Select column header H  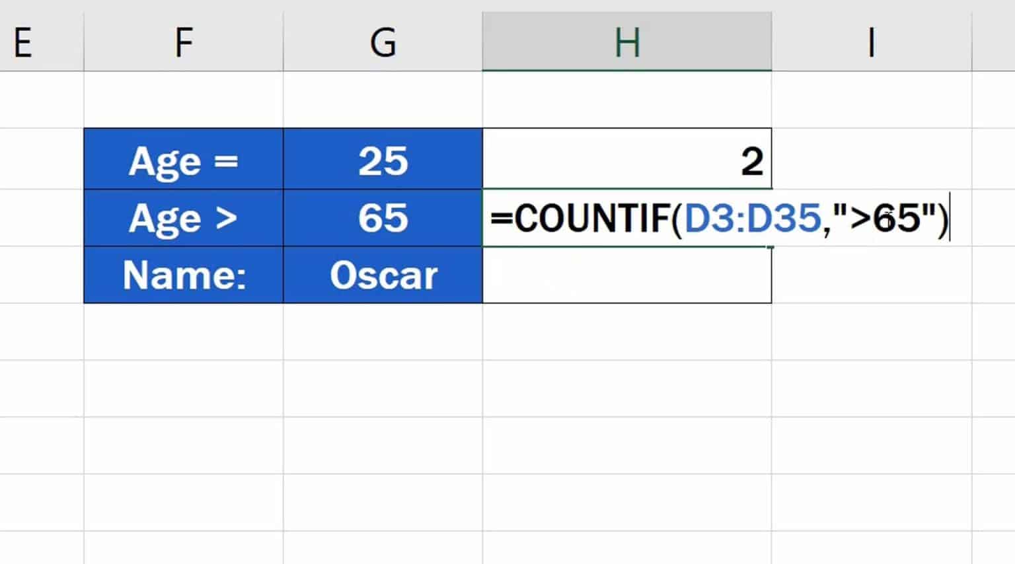pyautogui.click(x=626, y=41)
